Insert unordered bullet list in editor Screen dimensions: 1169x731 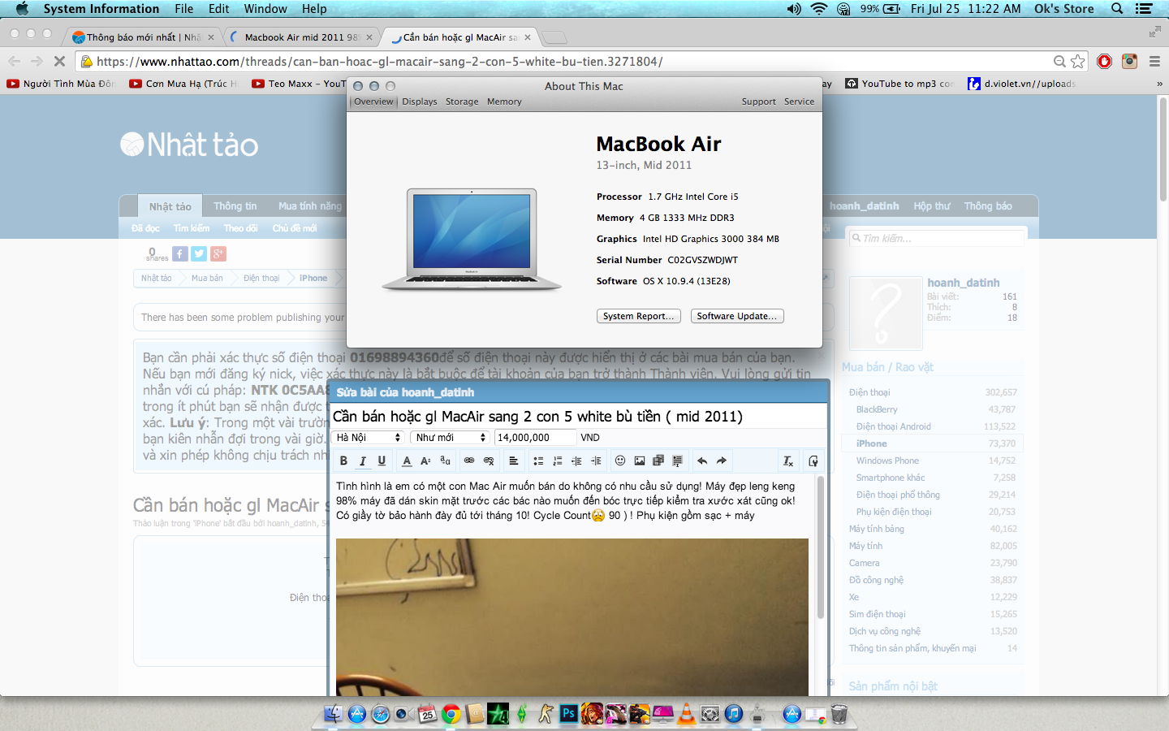pyautogui.click(x=538, y=461)
